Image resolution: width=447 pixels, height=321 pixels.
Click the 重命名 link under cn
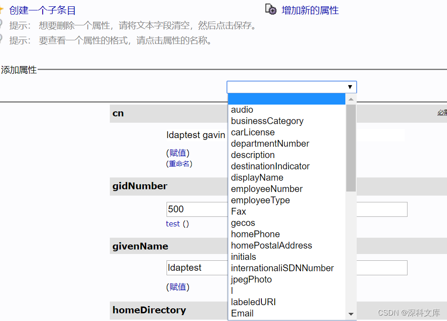179,164
